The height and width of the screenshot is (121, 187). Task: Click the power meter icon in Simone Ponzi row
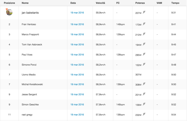click(x=144, y=64)
